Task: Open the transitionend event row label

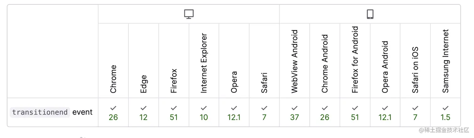Action: [51, 112]
